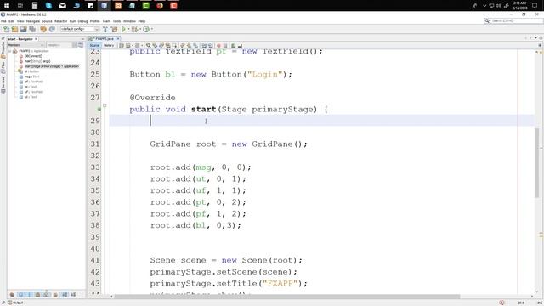Open the Edit menu
This screenshot has height=306, width=544.
(11, 21)
